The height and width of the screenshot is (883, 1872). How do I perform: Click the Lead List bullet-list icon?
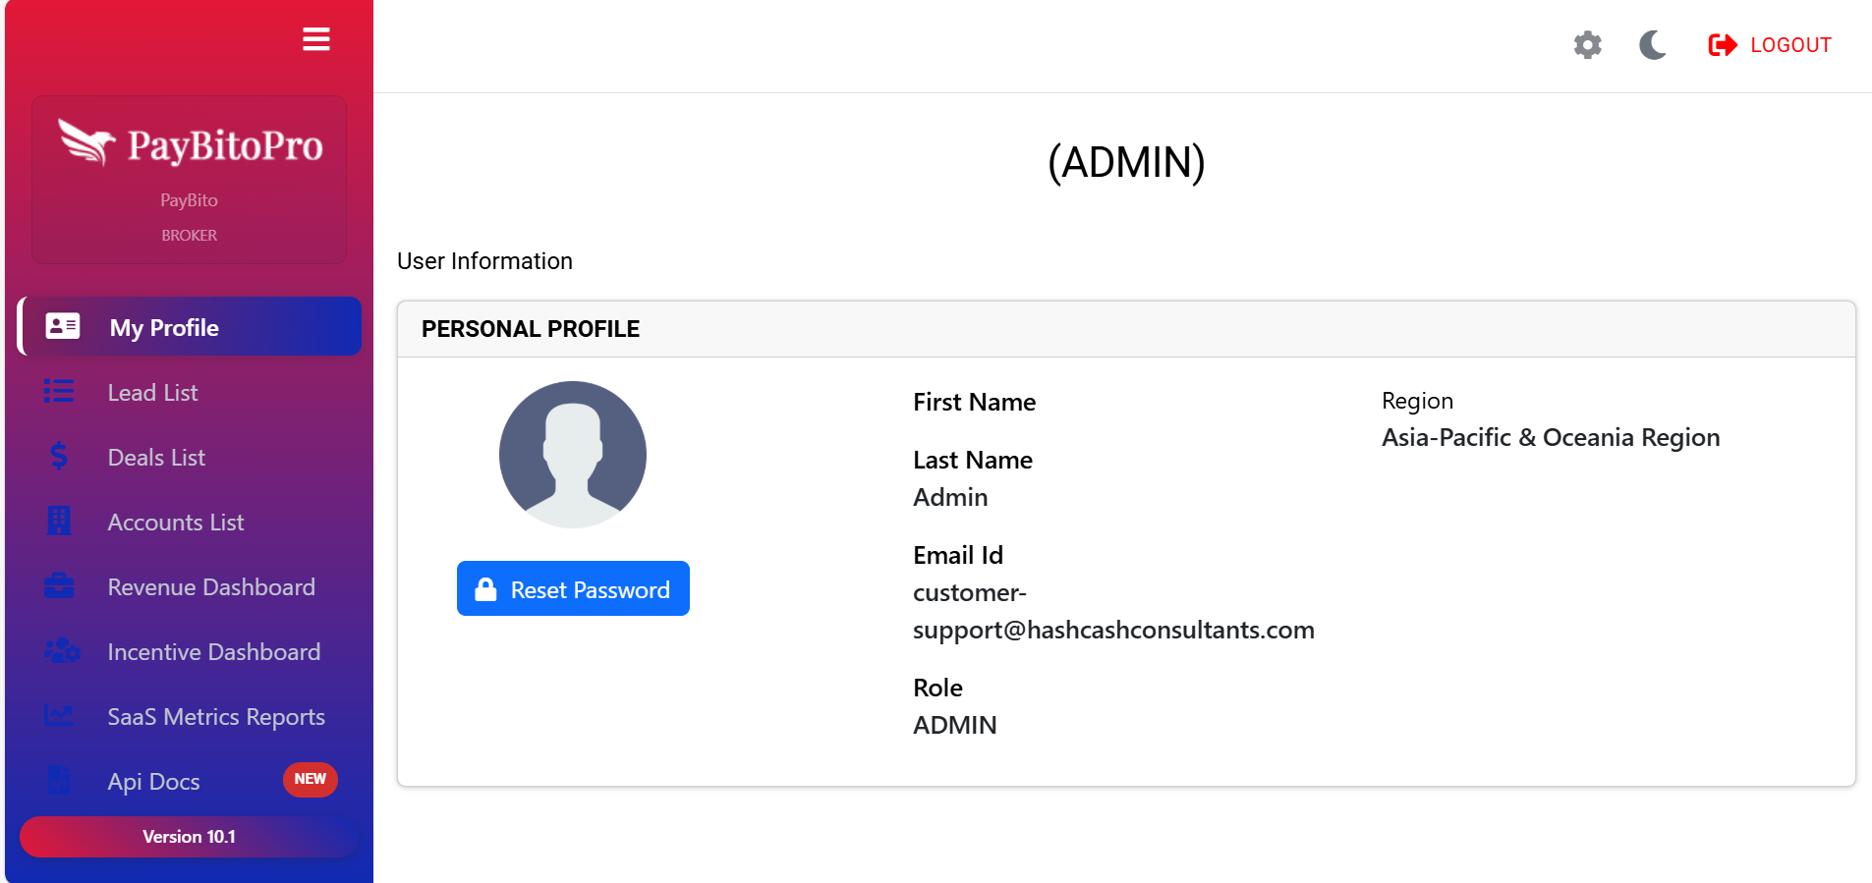(59, 392)
